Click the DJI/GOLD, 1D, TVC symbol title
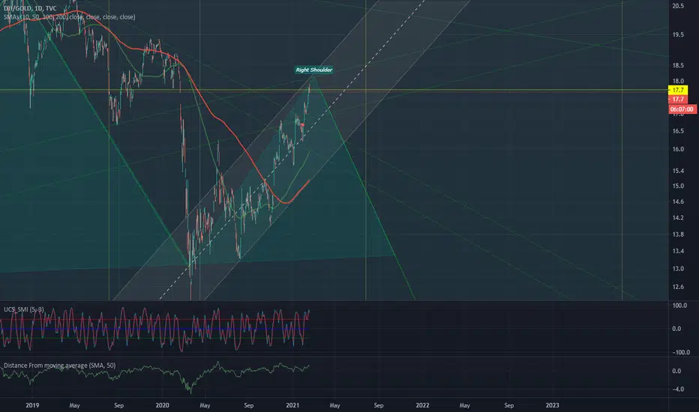Screen dimensions: 699x412 point(30,8)
